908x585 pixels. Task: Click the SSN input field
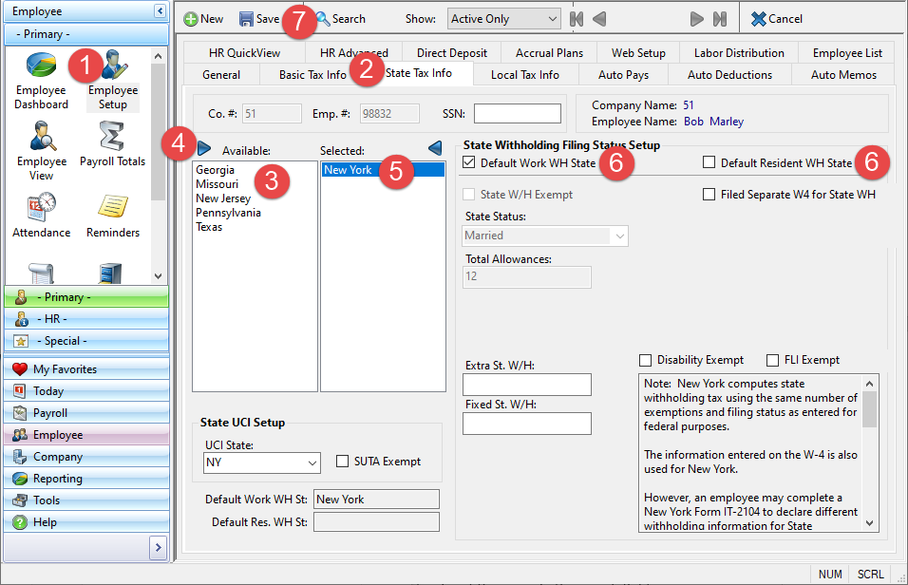(x=517, y=114)
